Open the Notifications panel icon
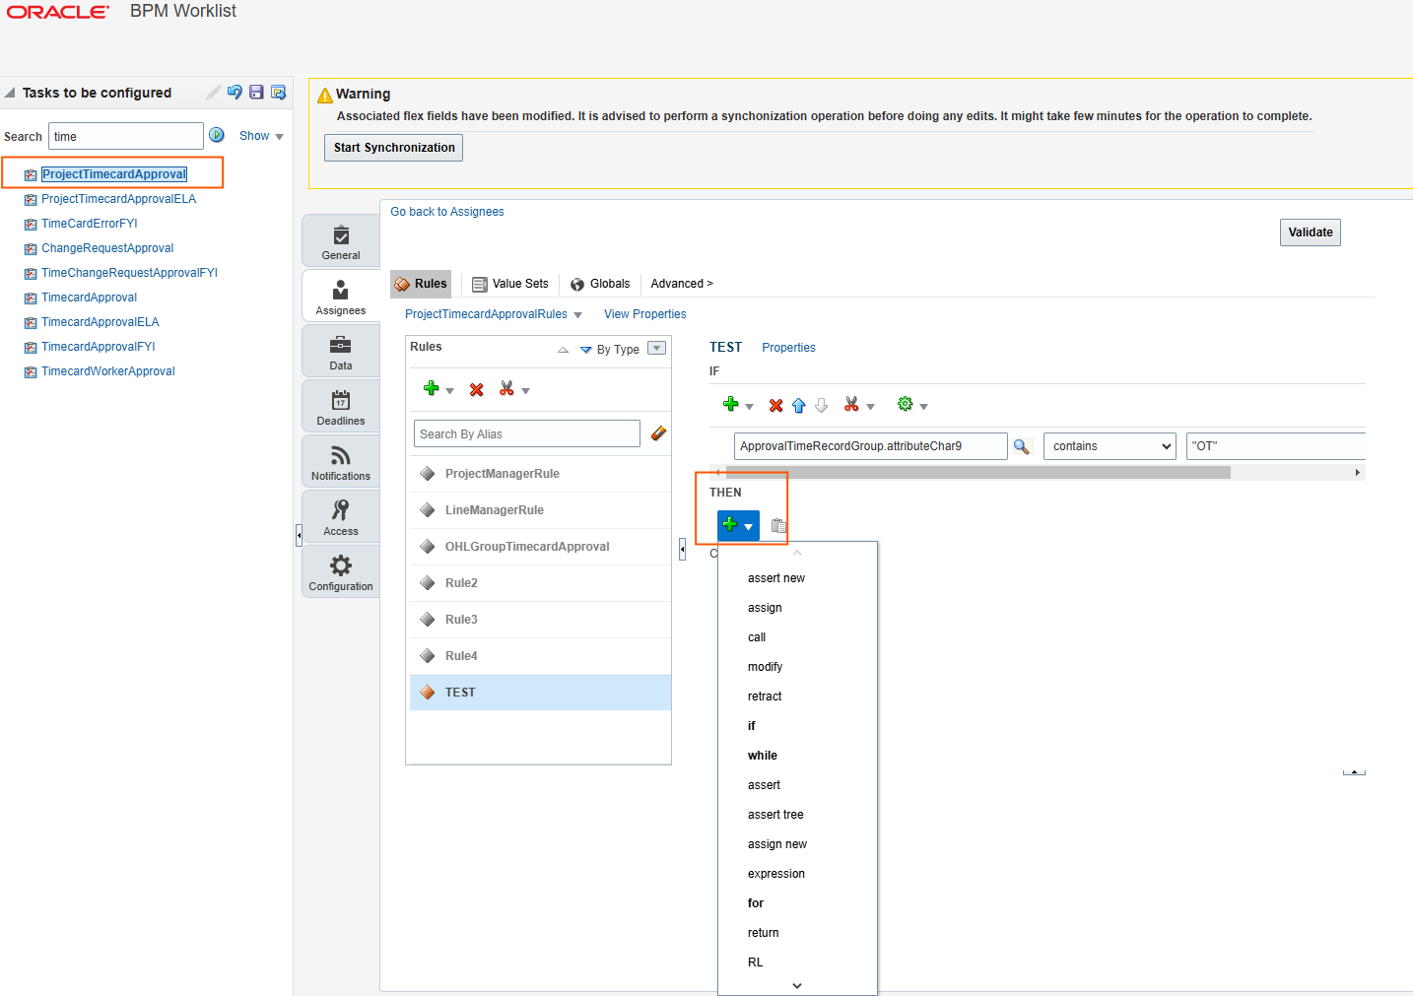Image resolution: width=1413 pixels, height=996 pixels. (x=340, y=460)
